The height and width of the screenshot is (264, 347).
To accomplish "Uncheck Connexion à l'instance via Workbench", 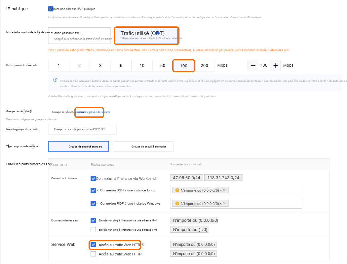I will point(93,179).
